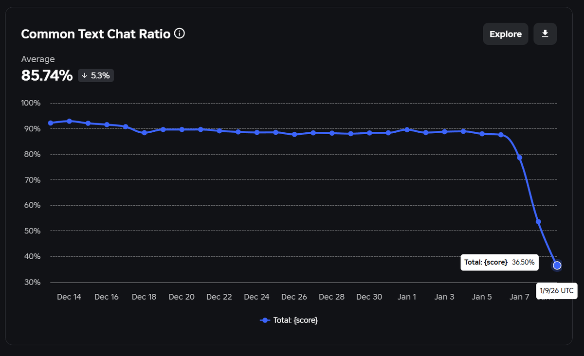Click the Dec 20 axis label
This screenshot has width=584, height=356.
[182, 297]
